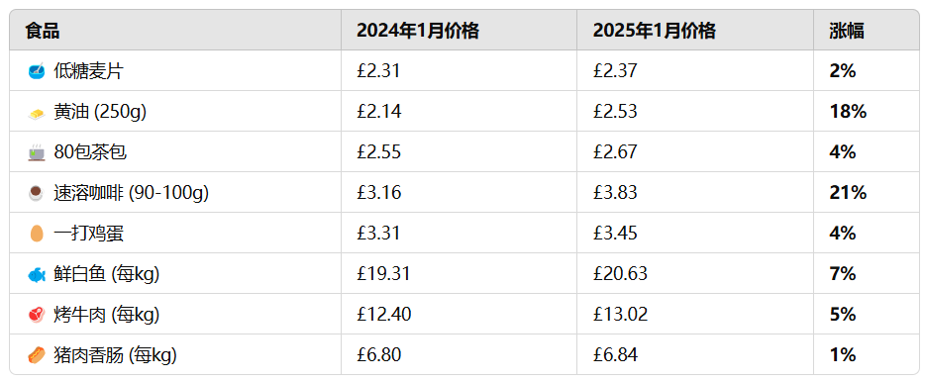Click the red meat icon beside 烤牛肉

(37, 315)
